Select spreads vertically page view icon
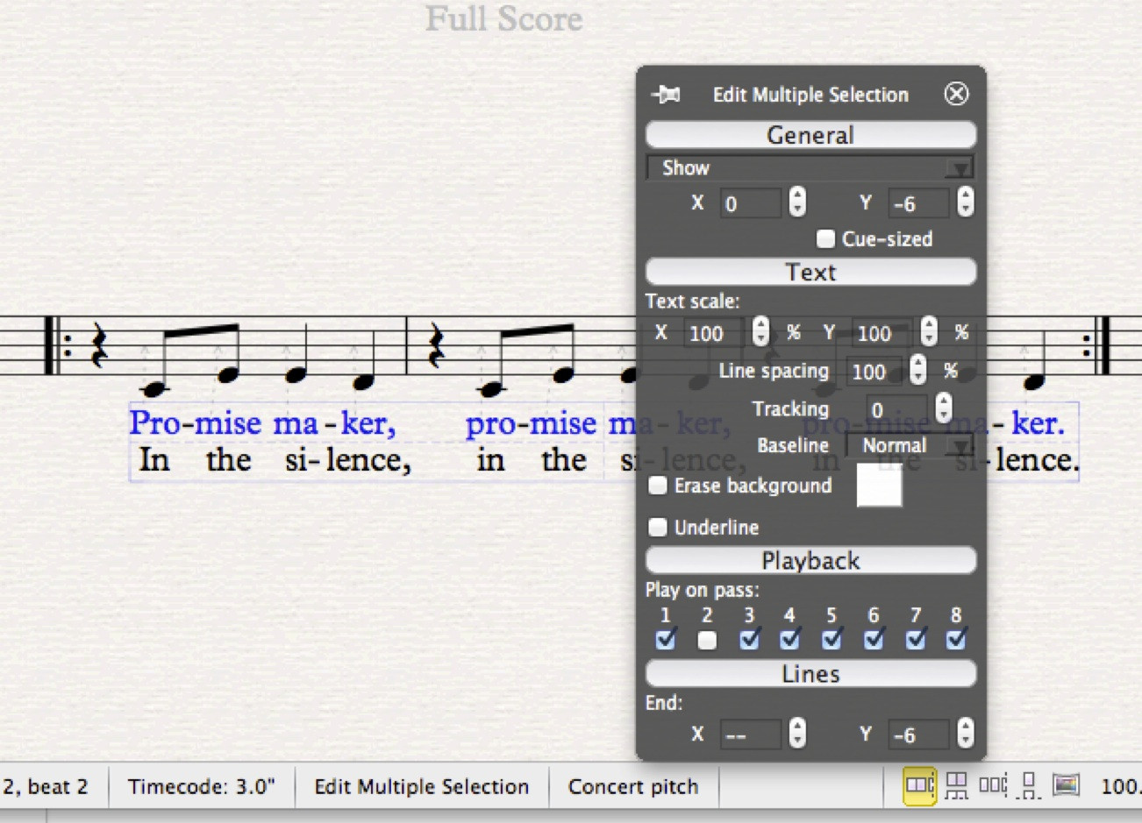 click(957, 785)
